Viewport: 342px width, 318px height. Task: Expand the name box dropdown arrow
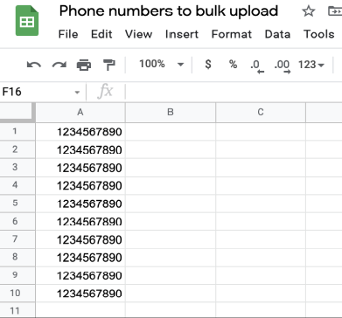tap(77, 93)
